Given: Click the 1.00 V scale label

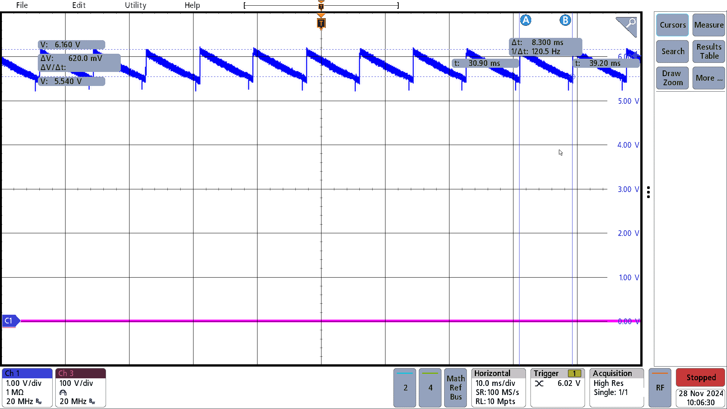Looking at the screenshot, I should coord(629,278).
